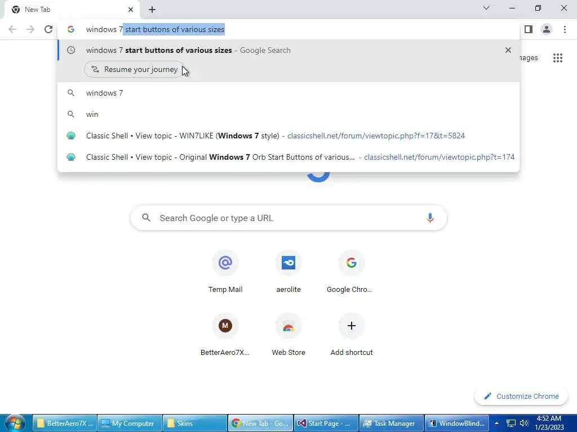Open the Original Windows 7 Orb Start Buttons suggestion
The width and height of the screenshot is (577, 432).
(288, 157)
